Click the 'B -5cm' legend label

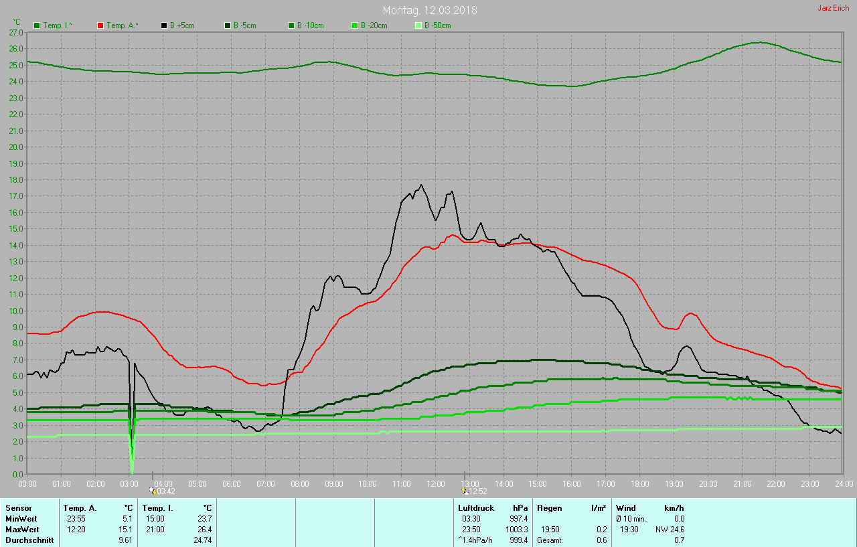[x=245, y=25]
